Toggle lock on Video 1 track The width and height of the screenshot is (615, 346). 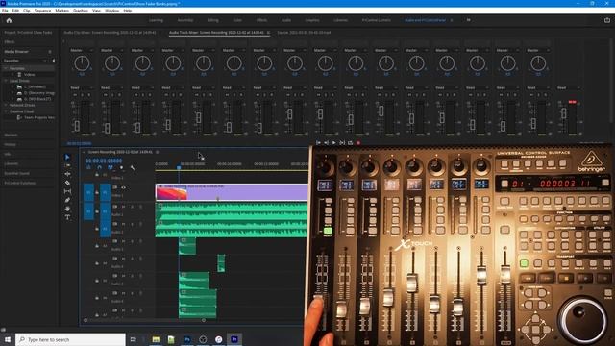tap(97, 192)
